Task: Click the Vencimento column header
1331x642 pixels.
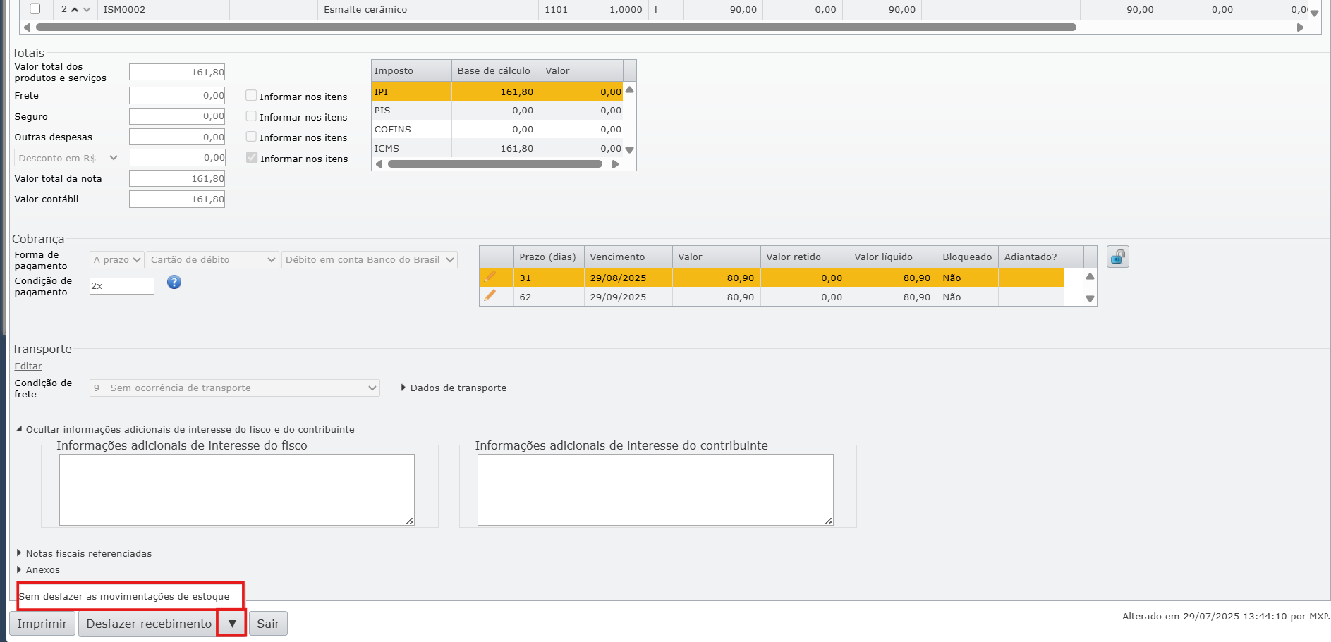Action: tap(628, 257)
